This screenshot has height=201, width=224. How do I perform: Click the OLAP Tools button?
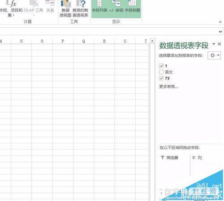coord(34,8)
